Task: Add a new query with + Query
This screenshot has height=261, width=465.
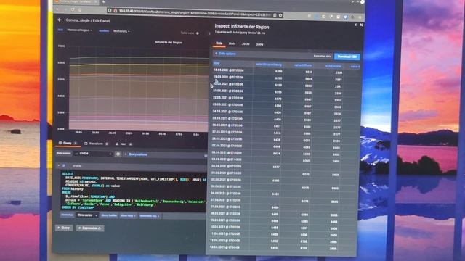Action: coord(64,228)
